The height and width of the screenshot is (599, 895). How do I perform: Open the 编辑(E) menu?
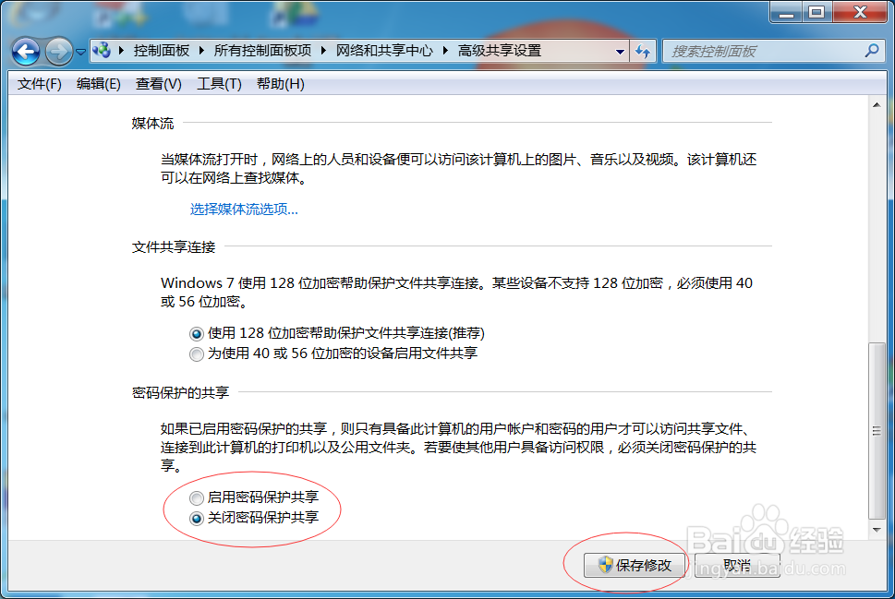[98, 84]
